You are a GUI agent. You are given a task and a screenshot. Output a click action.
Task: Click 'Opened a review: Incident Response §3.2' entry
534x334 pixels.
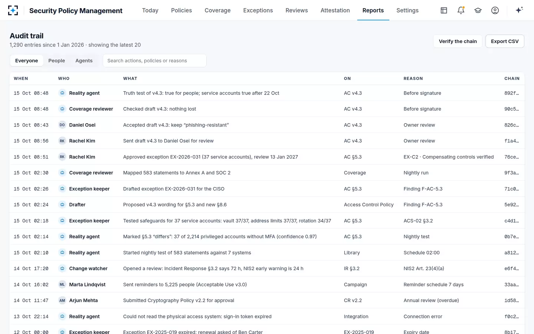[213, 269]
